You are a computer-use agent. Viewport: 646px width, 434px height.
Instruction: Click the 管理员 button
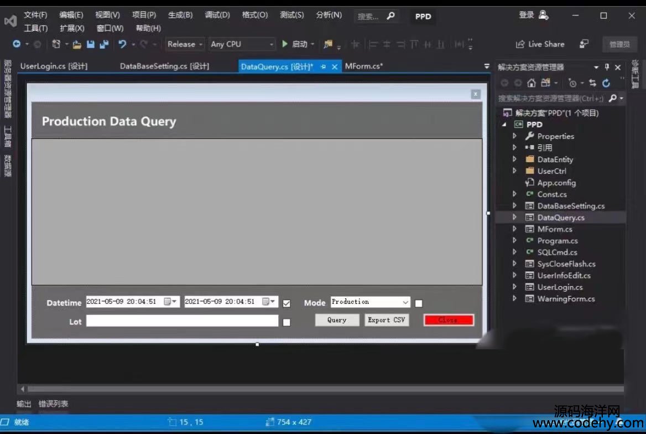pyautogui.click(x=619, y=44)
